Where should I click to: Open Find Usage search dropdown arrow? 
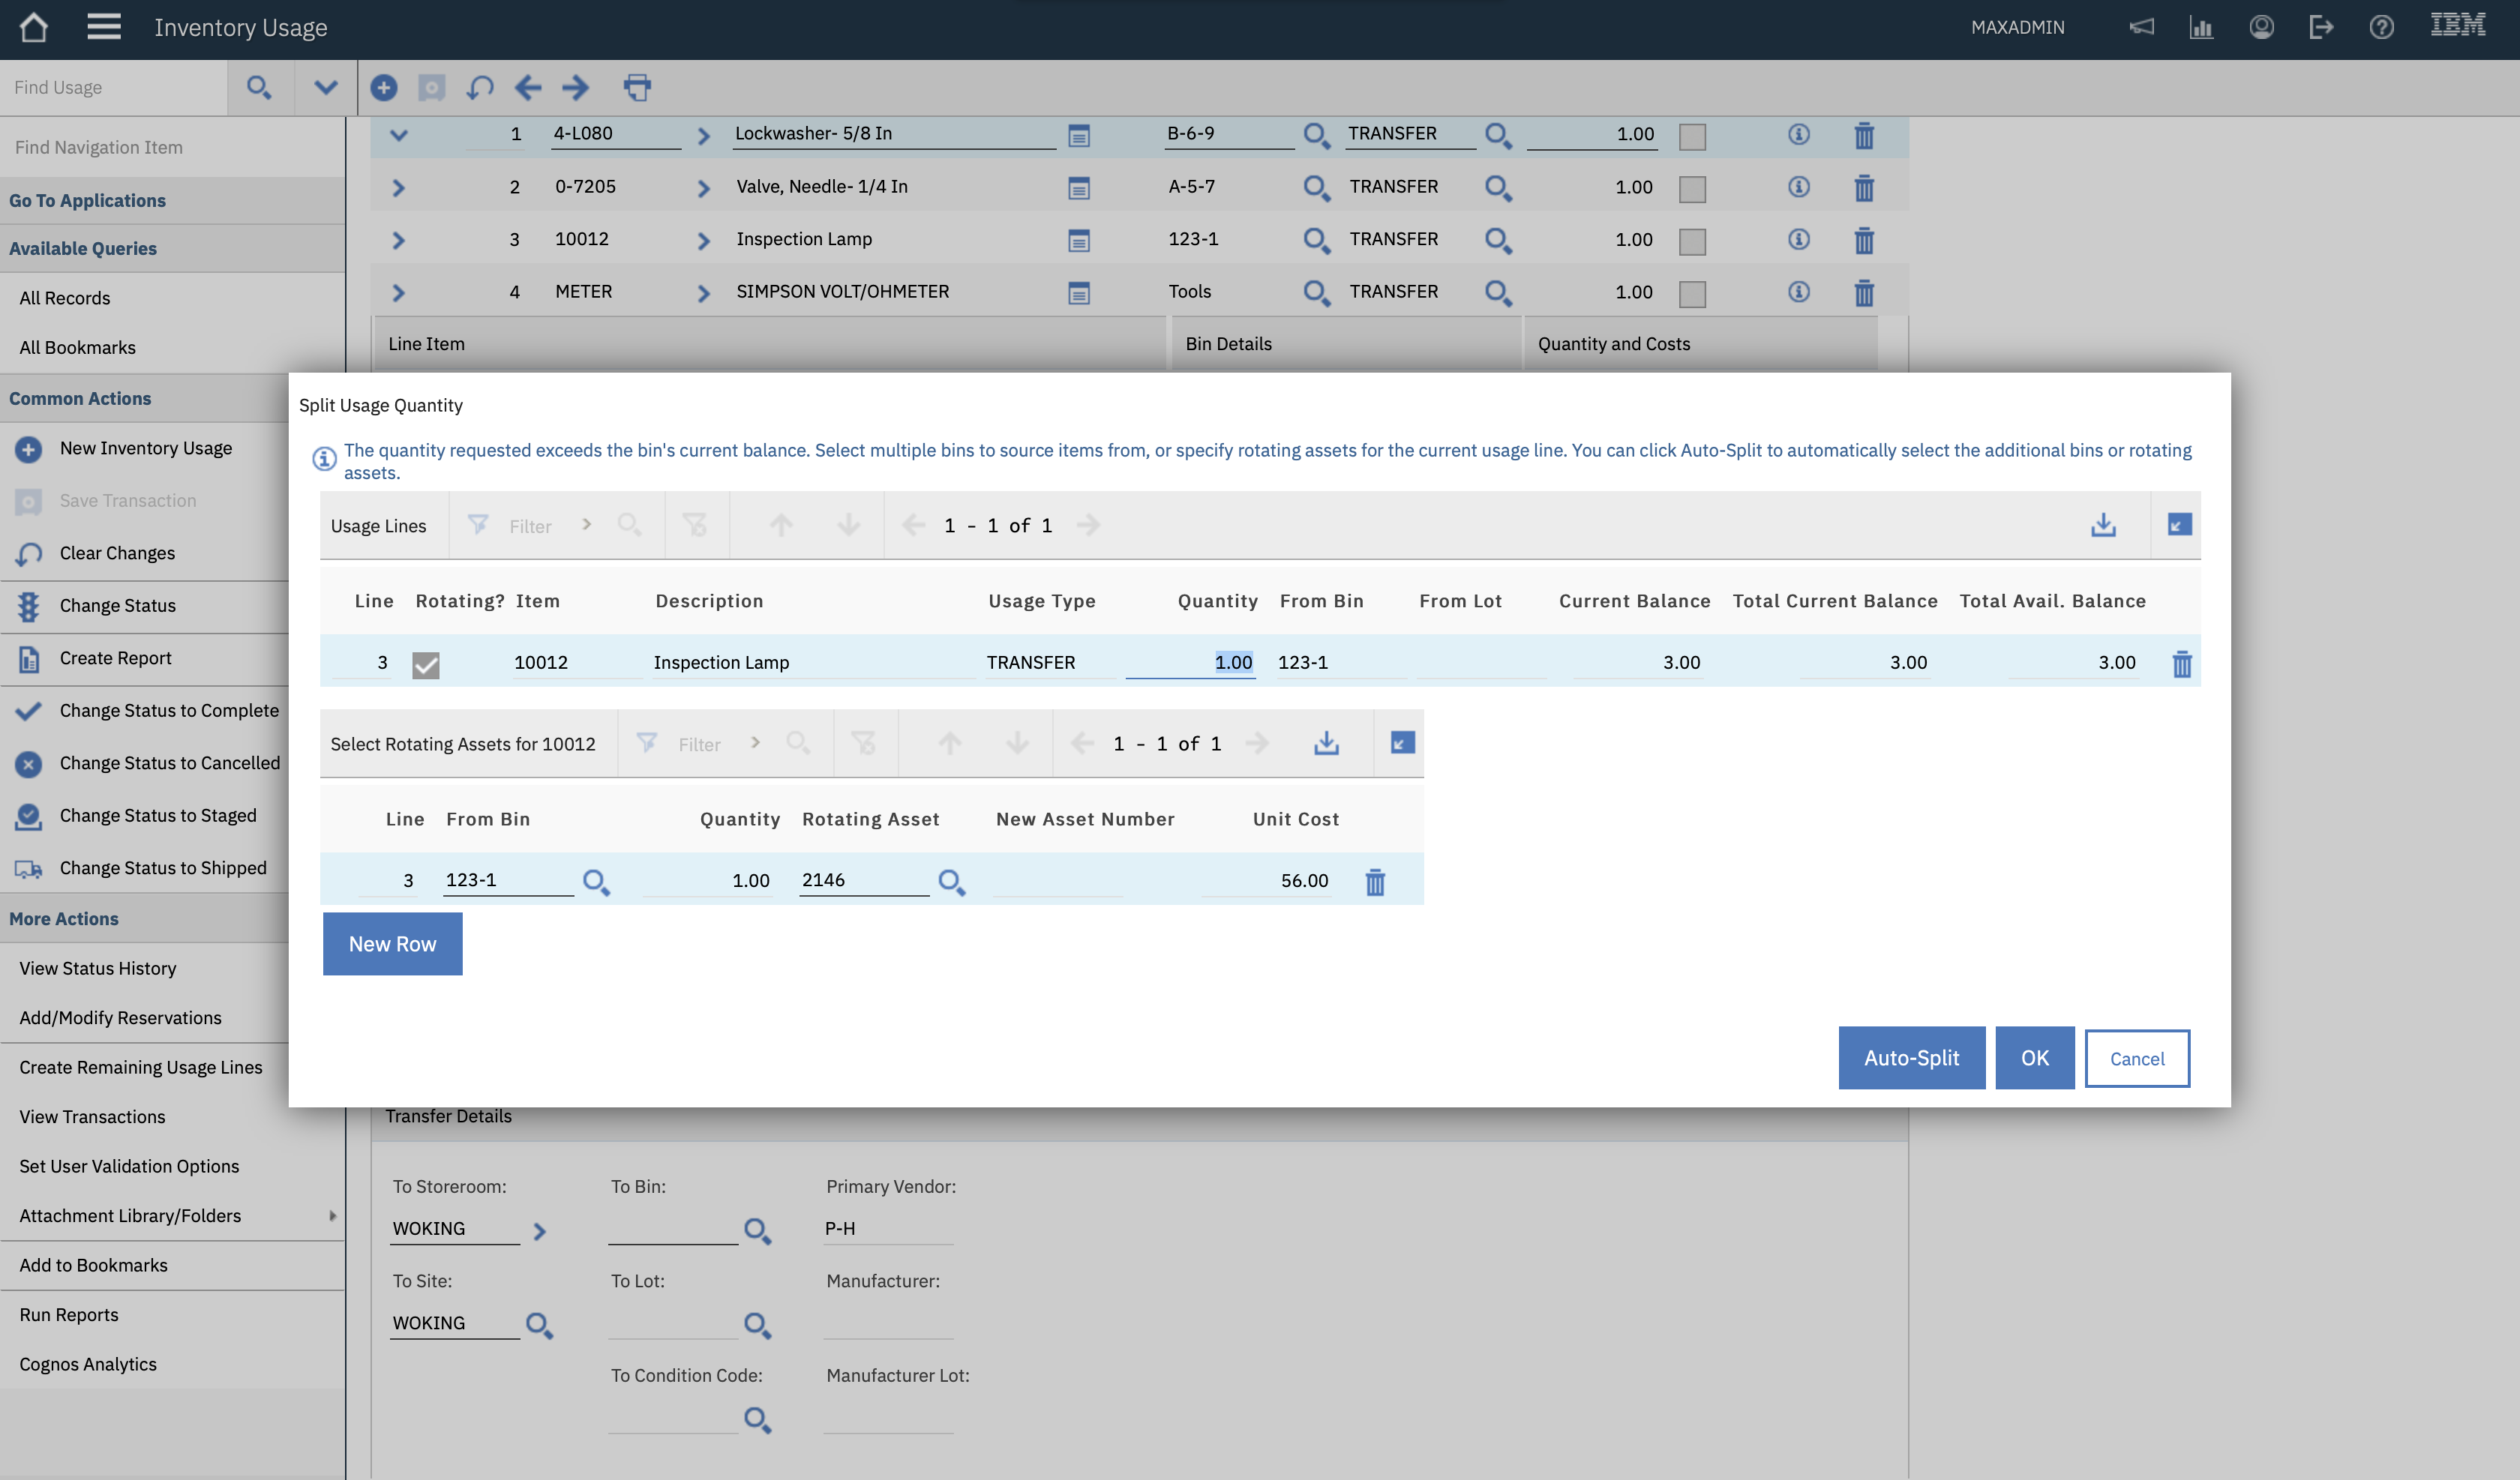pyautogui.click(x=325, y=87)
